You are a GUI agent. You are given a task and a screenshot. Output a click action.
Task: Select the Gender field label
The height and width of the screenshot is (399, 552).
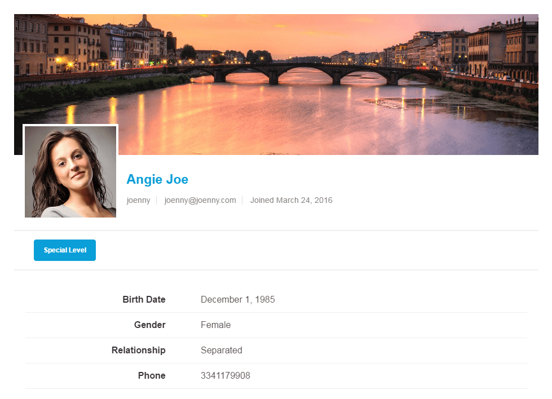(149, 325)
